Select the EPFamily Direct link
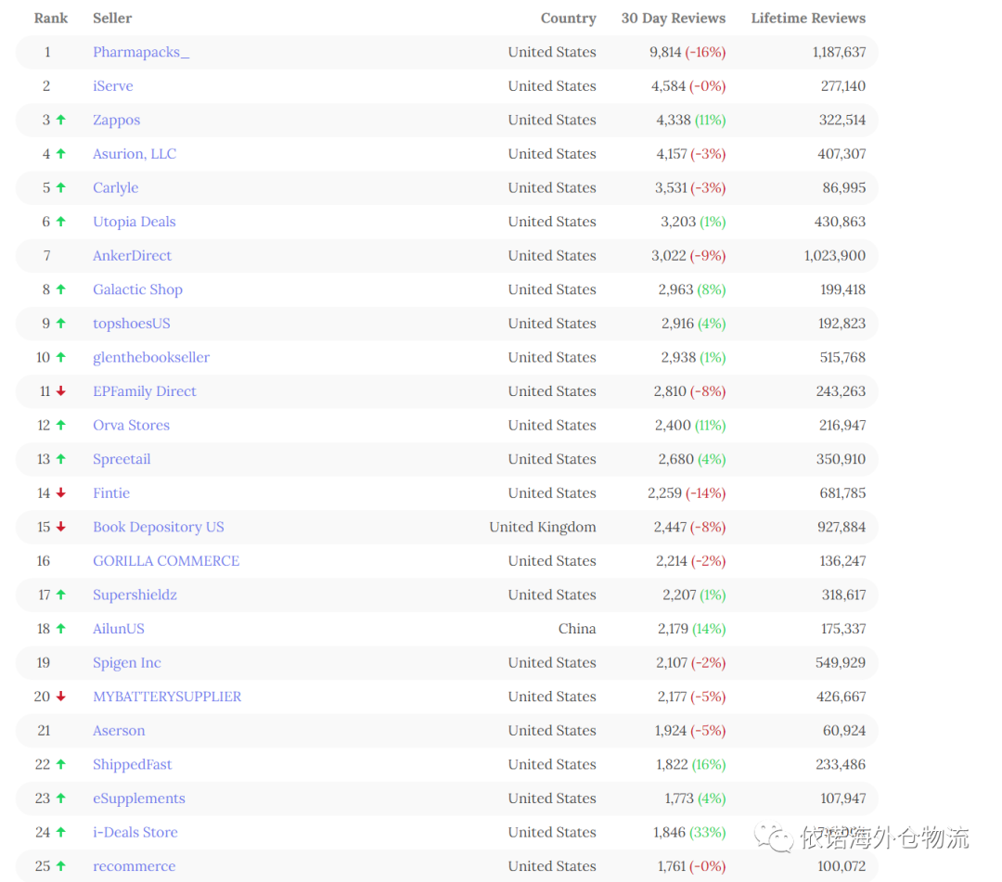Image resolution: width=1002 pixels, height=882 pixels. coord(145,390)
